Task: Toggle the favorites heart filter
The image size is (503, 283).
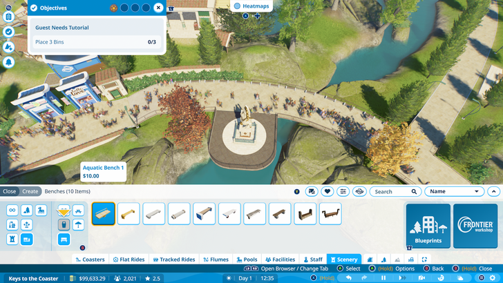Action: 328,191
